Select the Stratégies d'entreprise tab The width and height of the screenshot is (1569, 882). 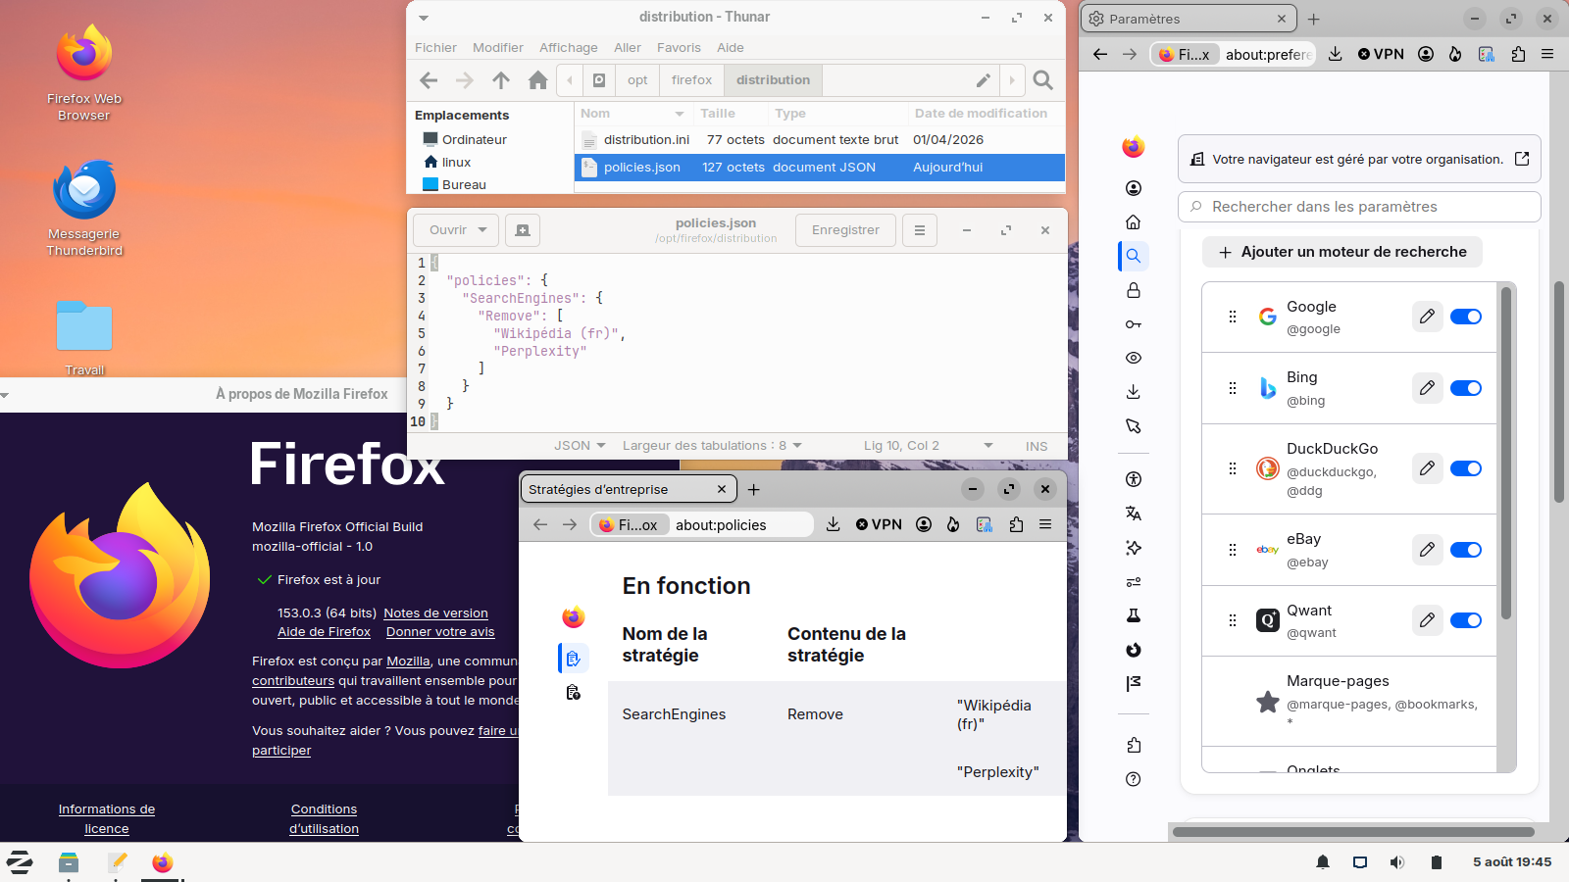pos(628,489)
